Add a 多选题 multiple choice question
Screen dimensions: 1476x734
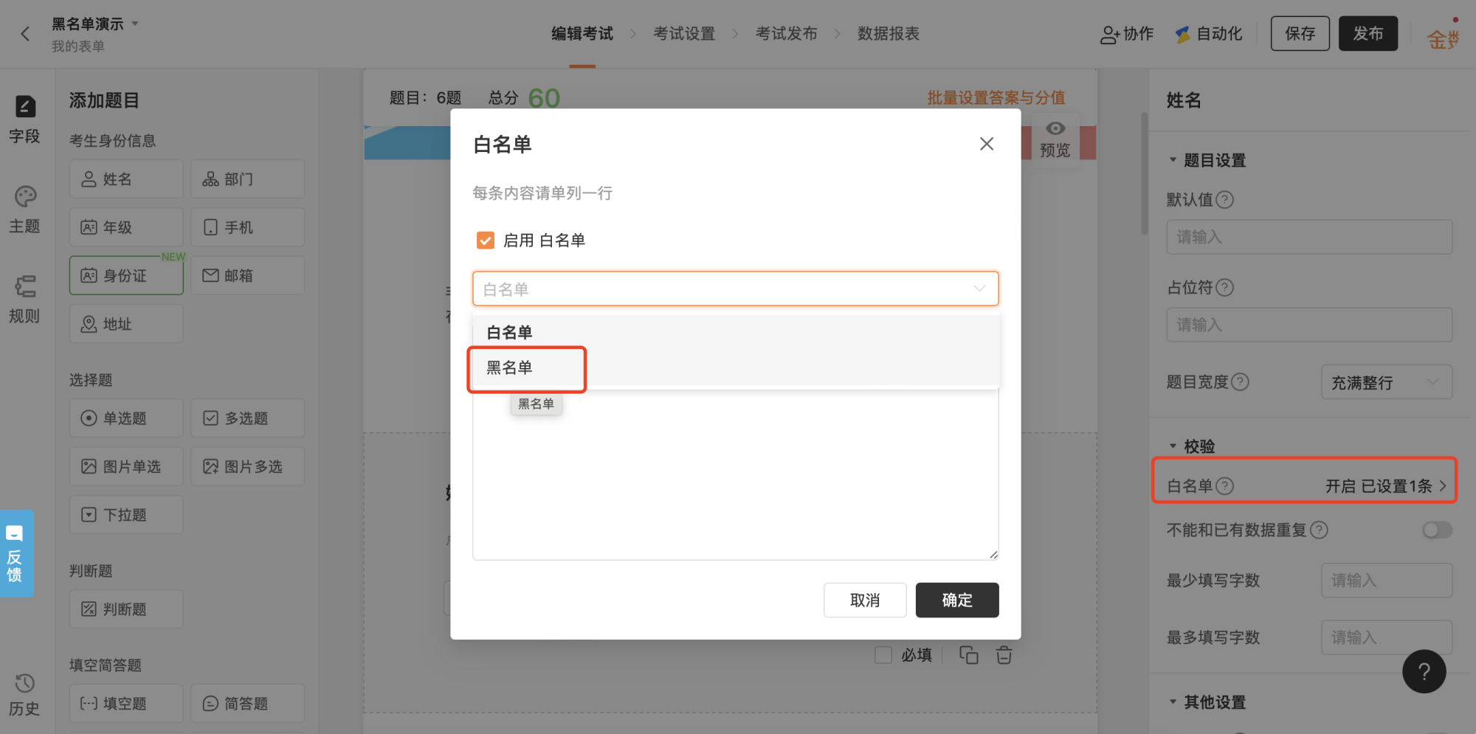coord(247,418)
